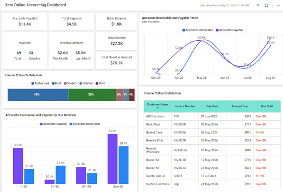283x192 pixels.
Task: Open the three-dots more options menu
Action: [x=278, y=5]
